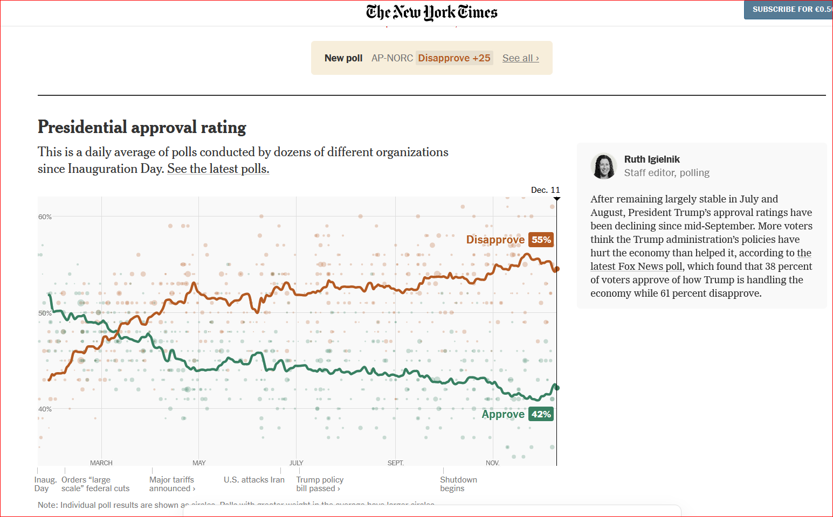Screen dimensions: 833x517
Task: Click The New York Times logo
Action: 431,12
